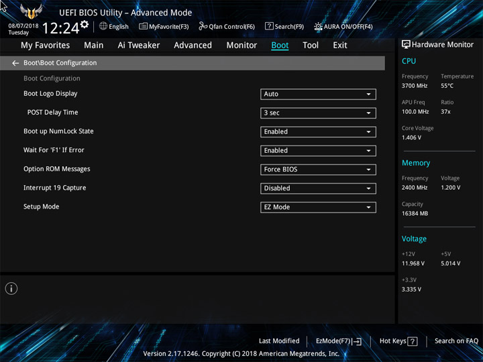Open the Boot up NumLock State dropdown

(x=318, y=132)
